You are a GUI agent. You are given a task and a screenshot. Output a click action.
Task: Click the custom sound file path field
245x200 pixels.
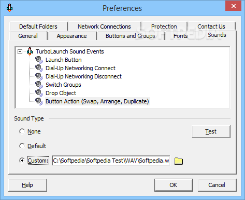[111, 161]
